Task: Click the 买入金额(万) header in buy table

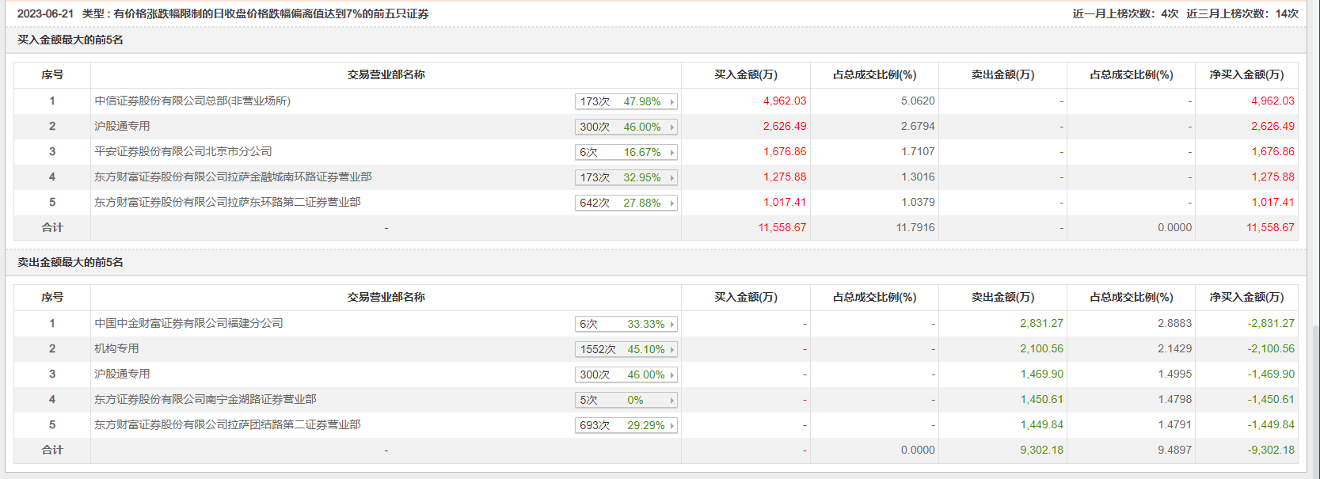Action: pyautogui.click(x=745, y=74)
